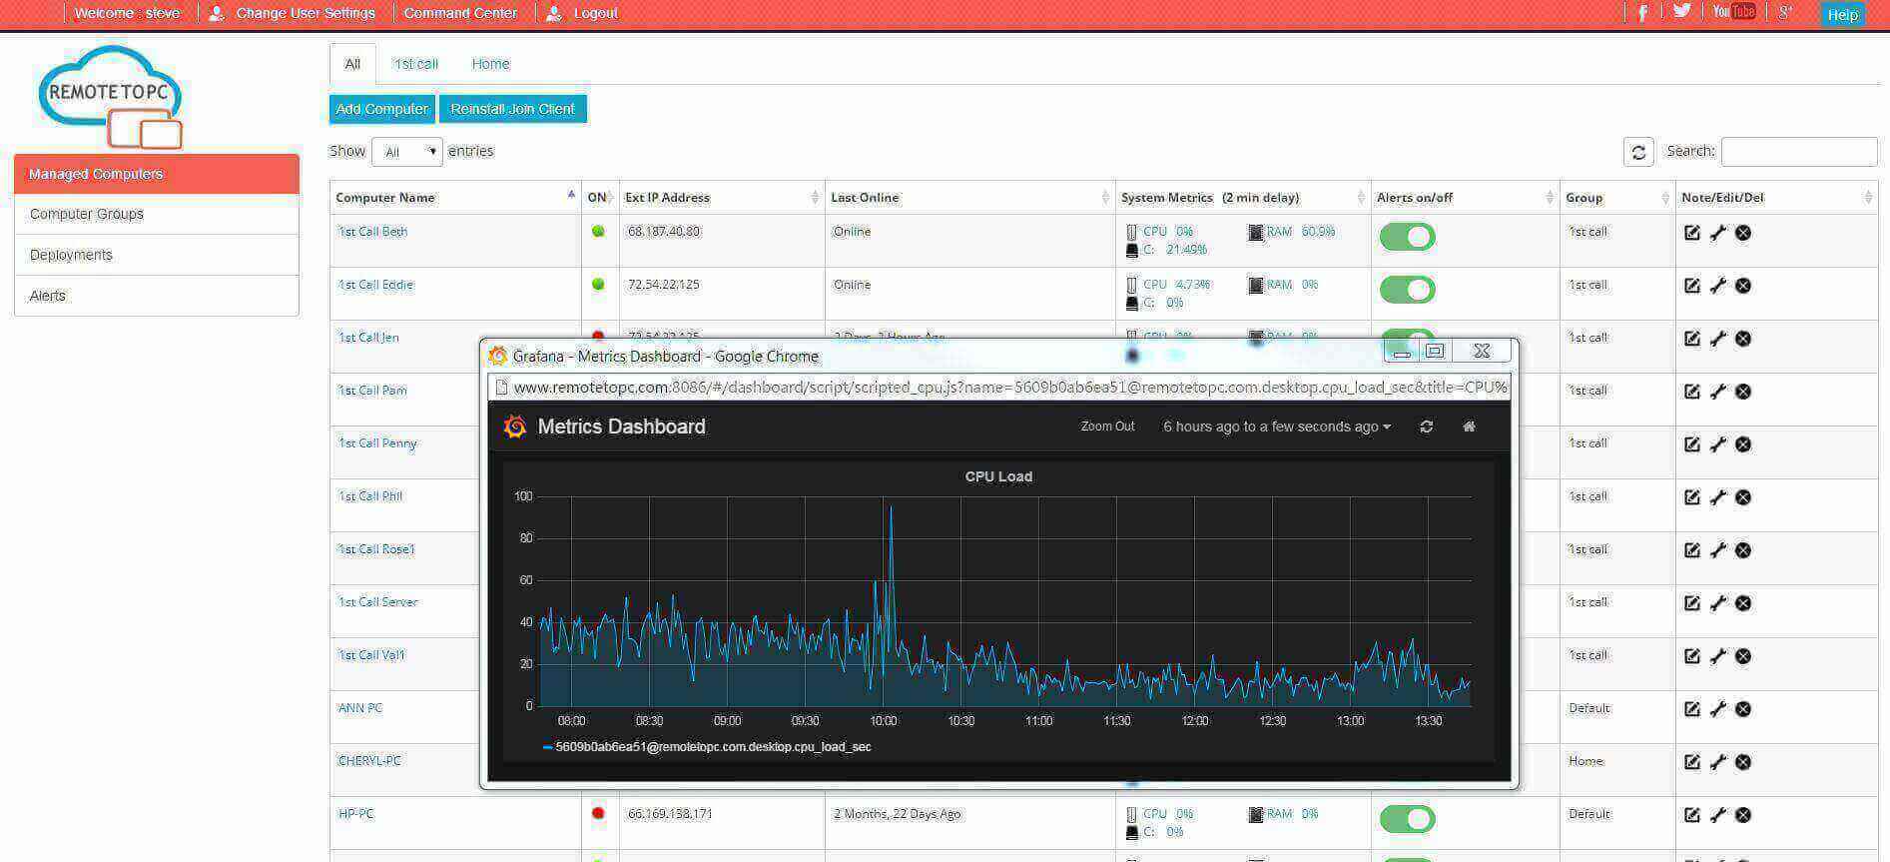Toggle alerts switch for HP-PC
Viewport: 1890px width, 862px height.
(1407, 819)
